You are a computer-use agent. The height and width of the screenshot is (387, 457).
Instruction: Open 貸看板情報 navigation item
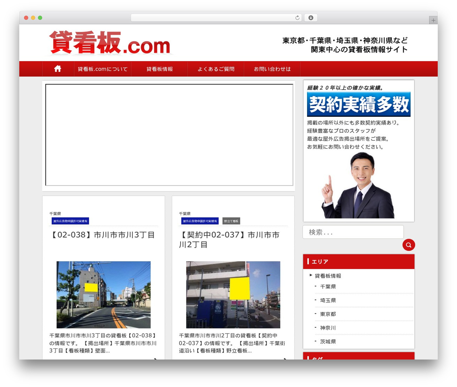160,69
